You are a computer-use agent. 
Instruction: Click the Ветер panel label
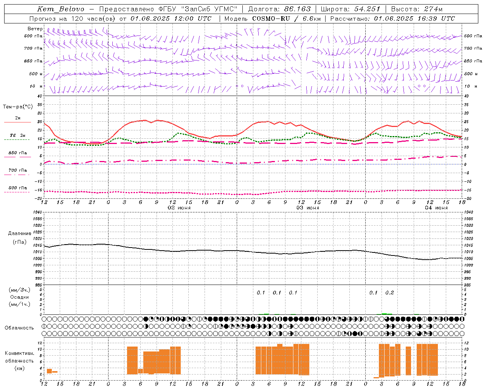(x=35, y=29)
